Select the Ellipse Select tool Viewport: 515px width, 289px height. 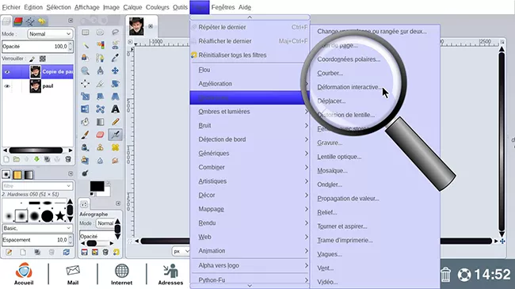pos(100,32)
